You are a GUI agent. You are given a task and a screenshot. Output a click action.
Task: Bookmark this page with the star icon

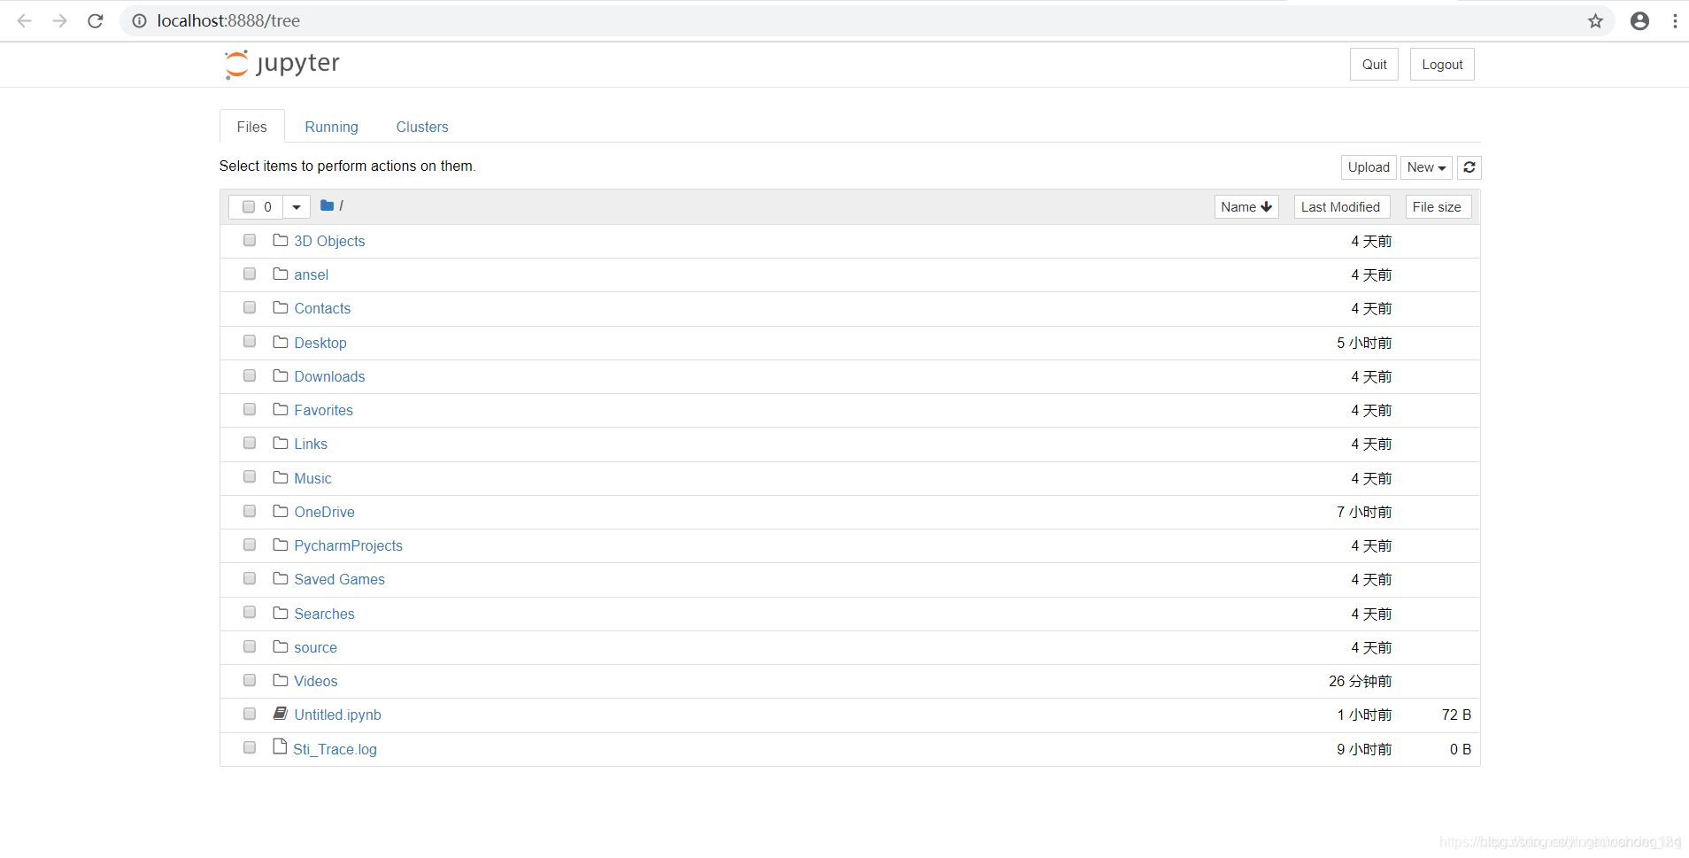click(x=1595, y=20)
